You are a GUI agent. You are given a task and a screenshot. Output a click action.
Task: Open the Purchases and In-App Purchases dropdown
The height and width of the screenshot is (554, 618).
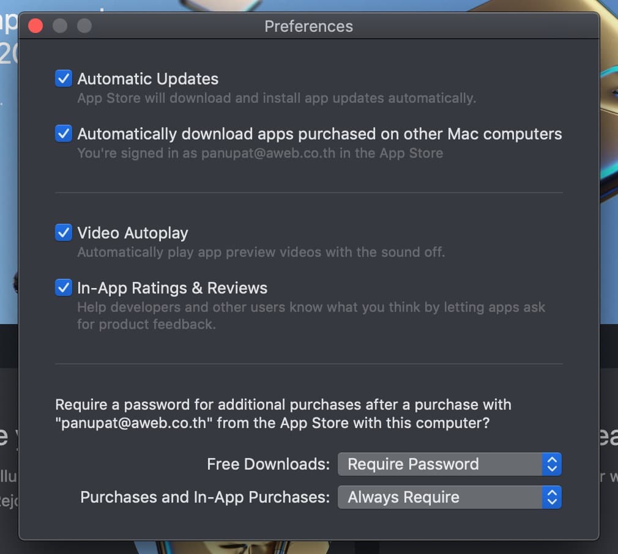(x=449, y=497)
